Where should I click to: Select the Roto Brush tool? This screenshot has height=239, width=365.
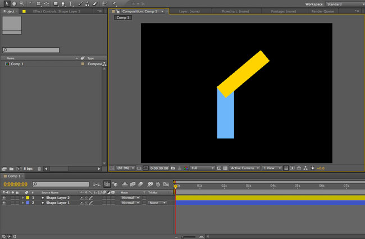104,3
